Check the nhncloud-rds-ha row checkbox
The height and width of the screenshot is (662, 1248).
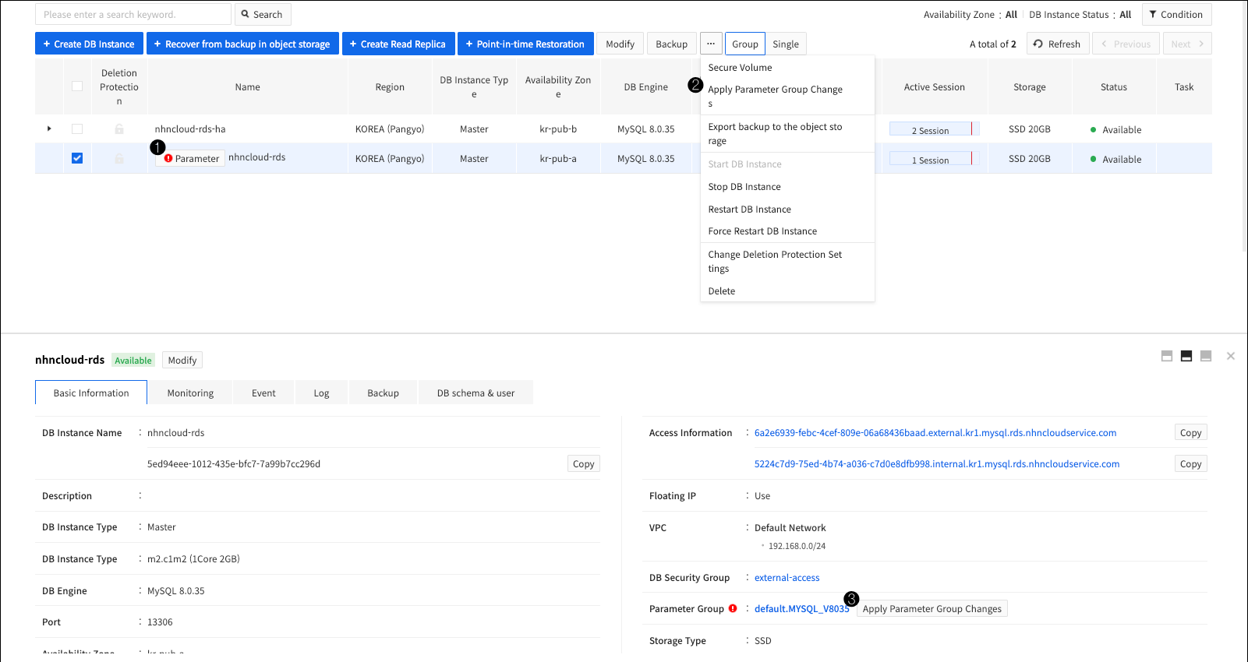pyautogui.click(x=77, y=129)
